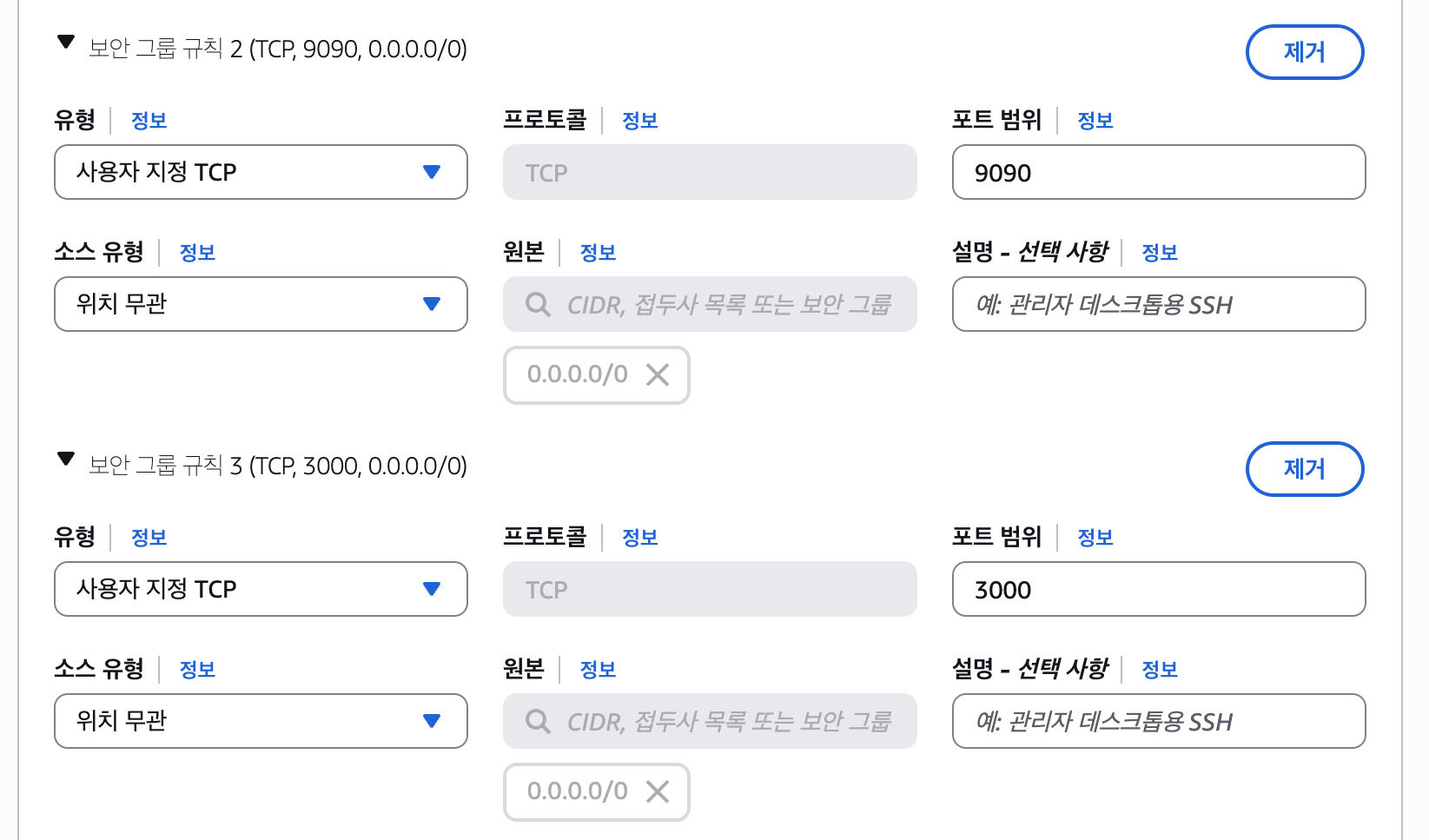Click rule 2 설명 description input field
The width and height of the screenshot is (1429, 840).
click(1158, 304)
